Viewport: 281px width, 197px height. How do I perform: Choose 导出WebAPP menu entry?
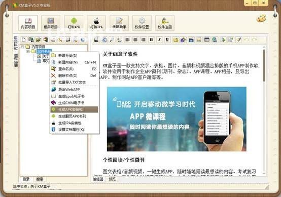coord(75,89)
